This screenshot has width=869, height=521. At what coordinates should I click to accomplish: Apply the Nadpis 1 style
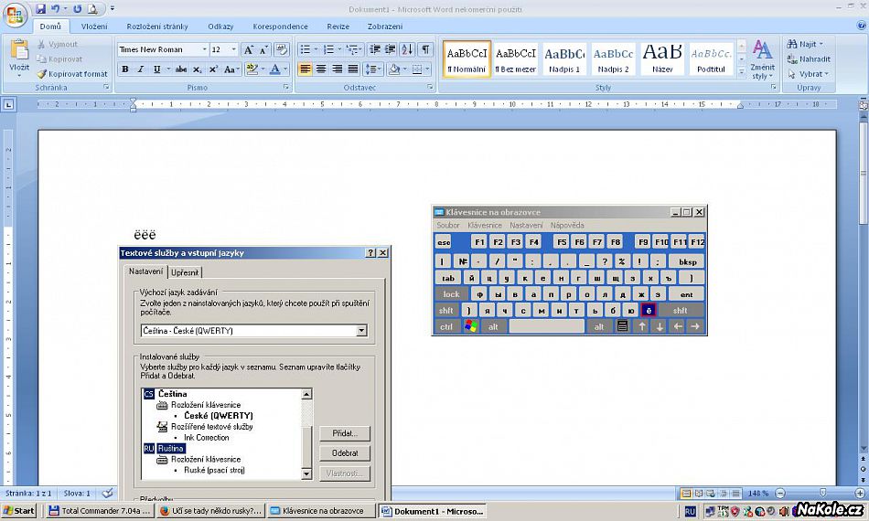coord(564,58)
